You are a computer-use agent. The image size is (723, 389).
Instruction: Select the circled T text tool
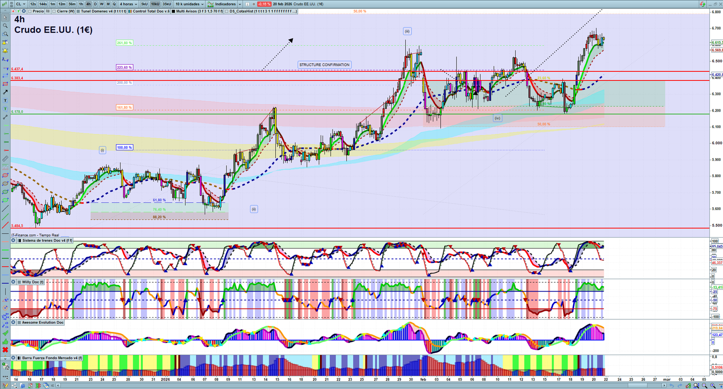(x=5, y=108)
